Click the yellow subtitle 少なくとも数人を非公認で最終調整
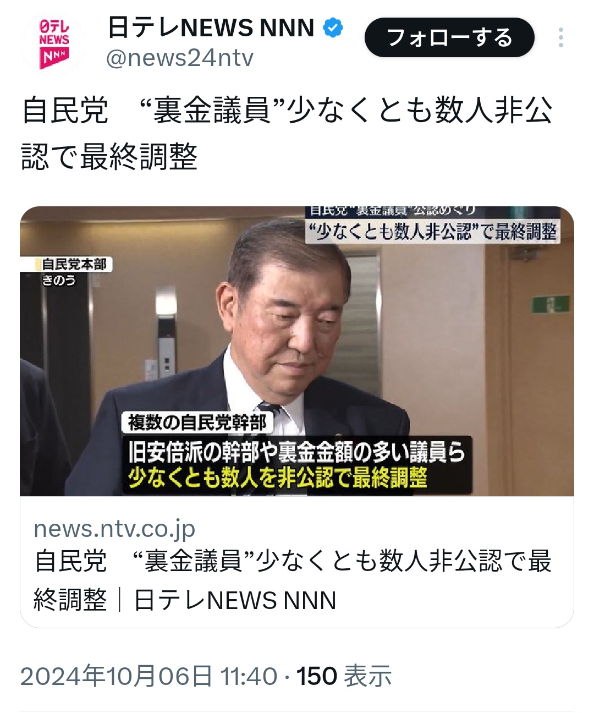Viewport: 594px width, 713px height. [277, 478]
